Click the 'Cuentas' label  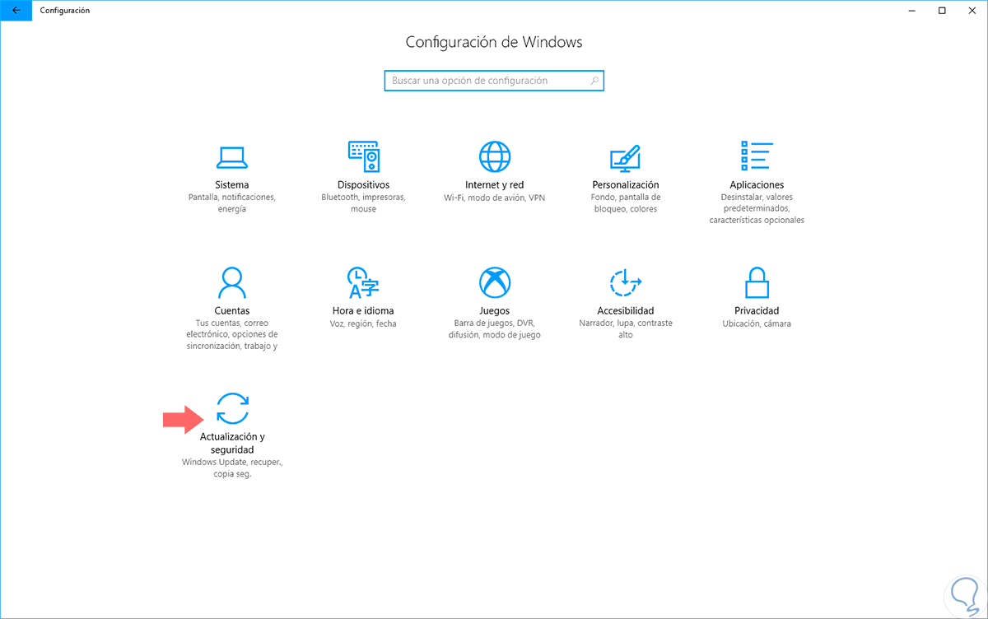click(231, 311)
